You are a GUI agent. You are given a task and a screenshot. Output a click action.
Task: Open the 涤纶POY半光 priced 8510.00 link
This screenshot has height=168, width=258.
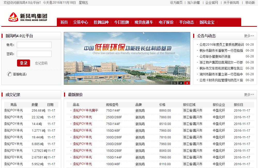82,124
